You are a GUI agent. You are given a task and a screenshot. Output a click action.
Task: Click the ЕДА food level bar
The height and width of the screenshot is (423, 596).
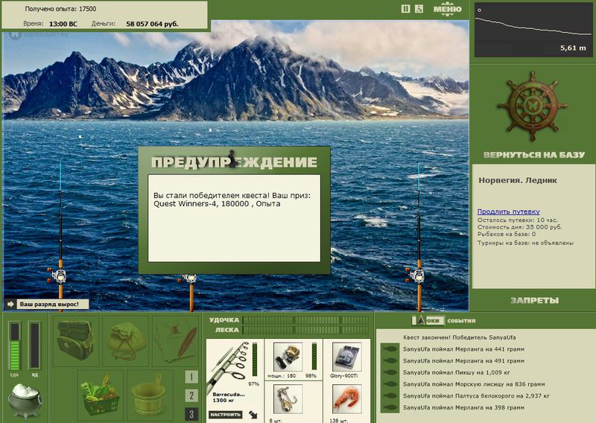(14, 346)
